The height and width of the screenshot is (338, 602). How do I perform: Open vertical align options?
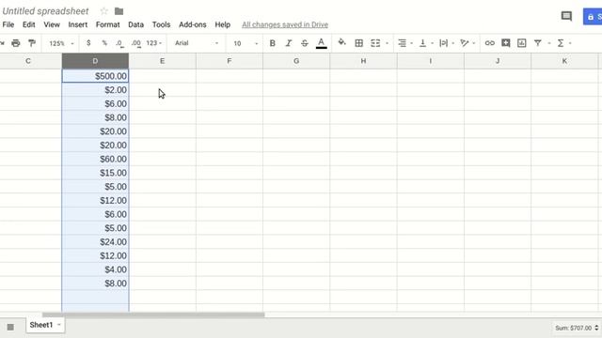pos(422,43)
